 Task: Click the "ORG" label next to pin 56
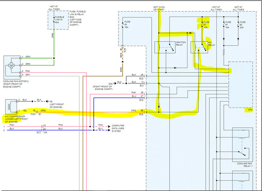[x=133, y=110]
